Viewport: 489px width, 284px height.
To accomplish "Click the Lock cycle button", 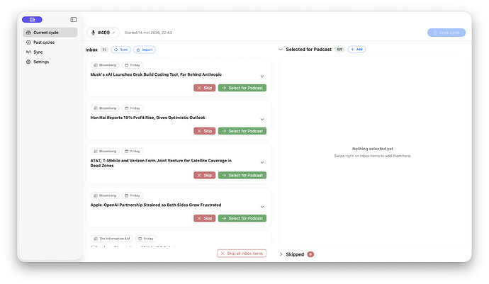I will click(x=446, y=33).
